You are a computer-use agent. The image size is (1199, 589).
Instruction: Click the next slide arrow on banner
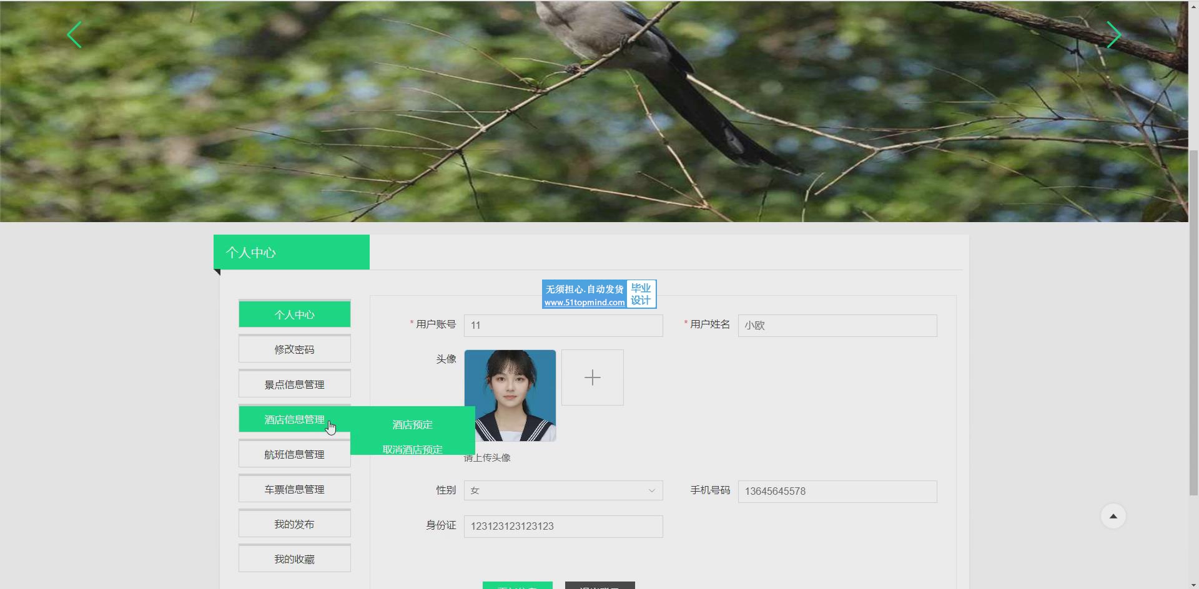(x=1113, y=35)
